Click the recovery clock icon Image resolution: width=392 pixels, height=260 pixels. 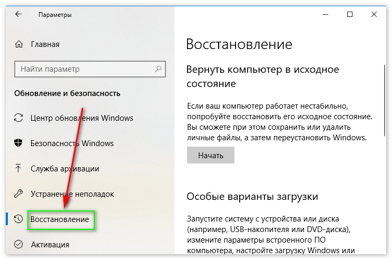(18, 219)
